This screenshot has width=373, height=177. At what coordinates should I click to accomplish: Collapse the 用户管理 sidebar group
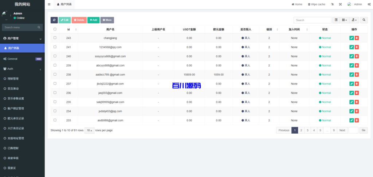pyautogui.click(x=22, y=38)
